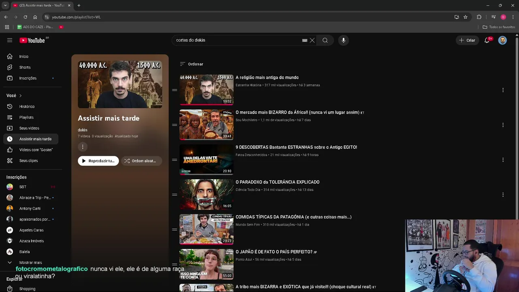Click the magnifier search button
Image resolution: width=519 pixels, height=292 pixels.
(x=325, y=40)
